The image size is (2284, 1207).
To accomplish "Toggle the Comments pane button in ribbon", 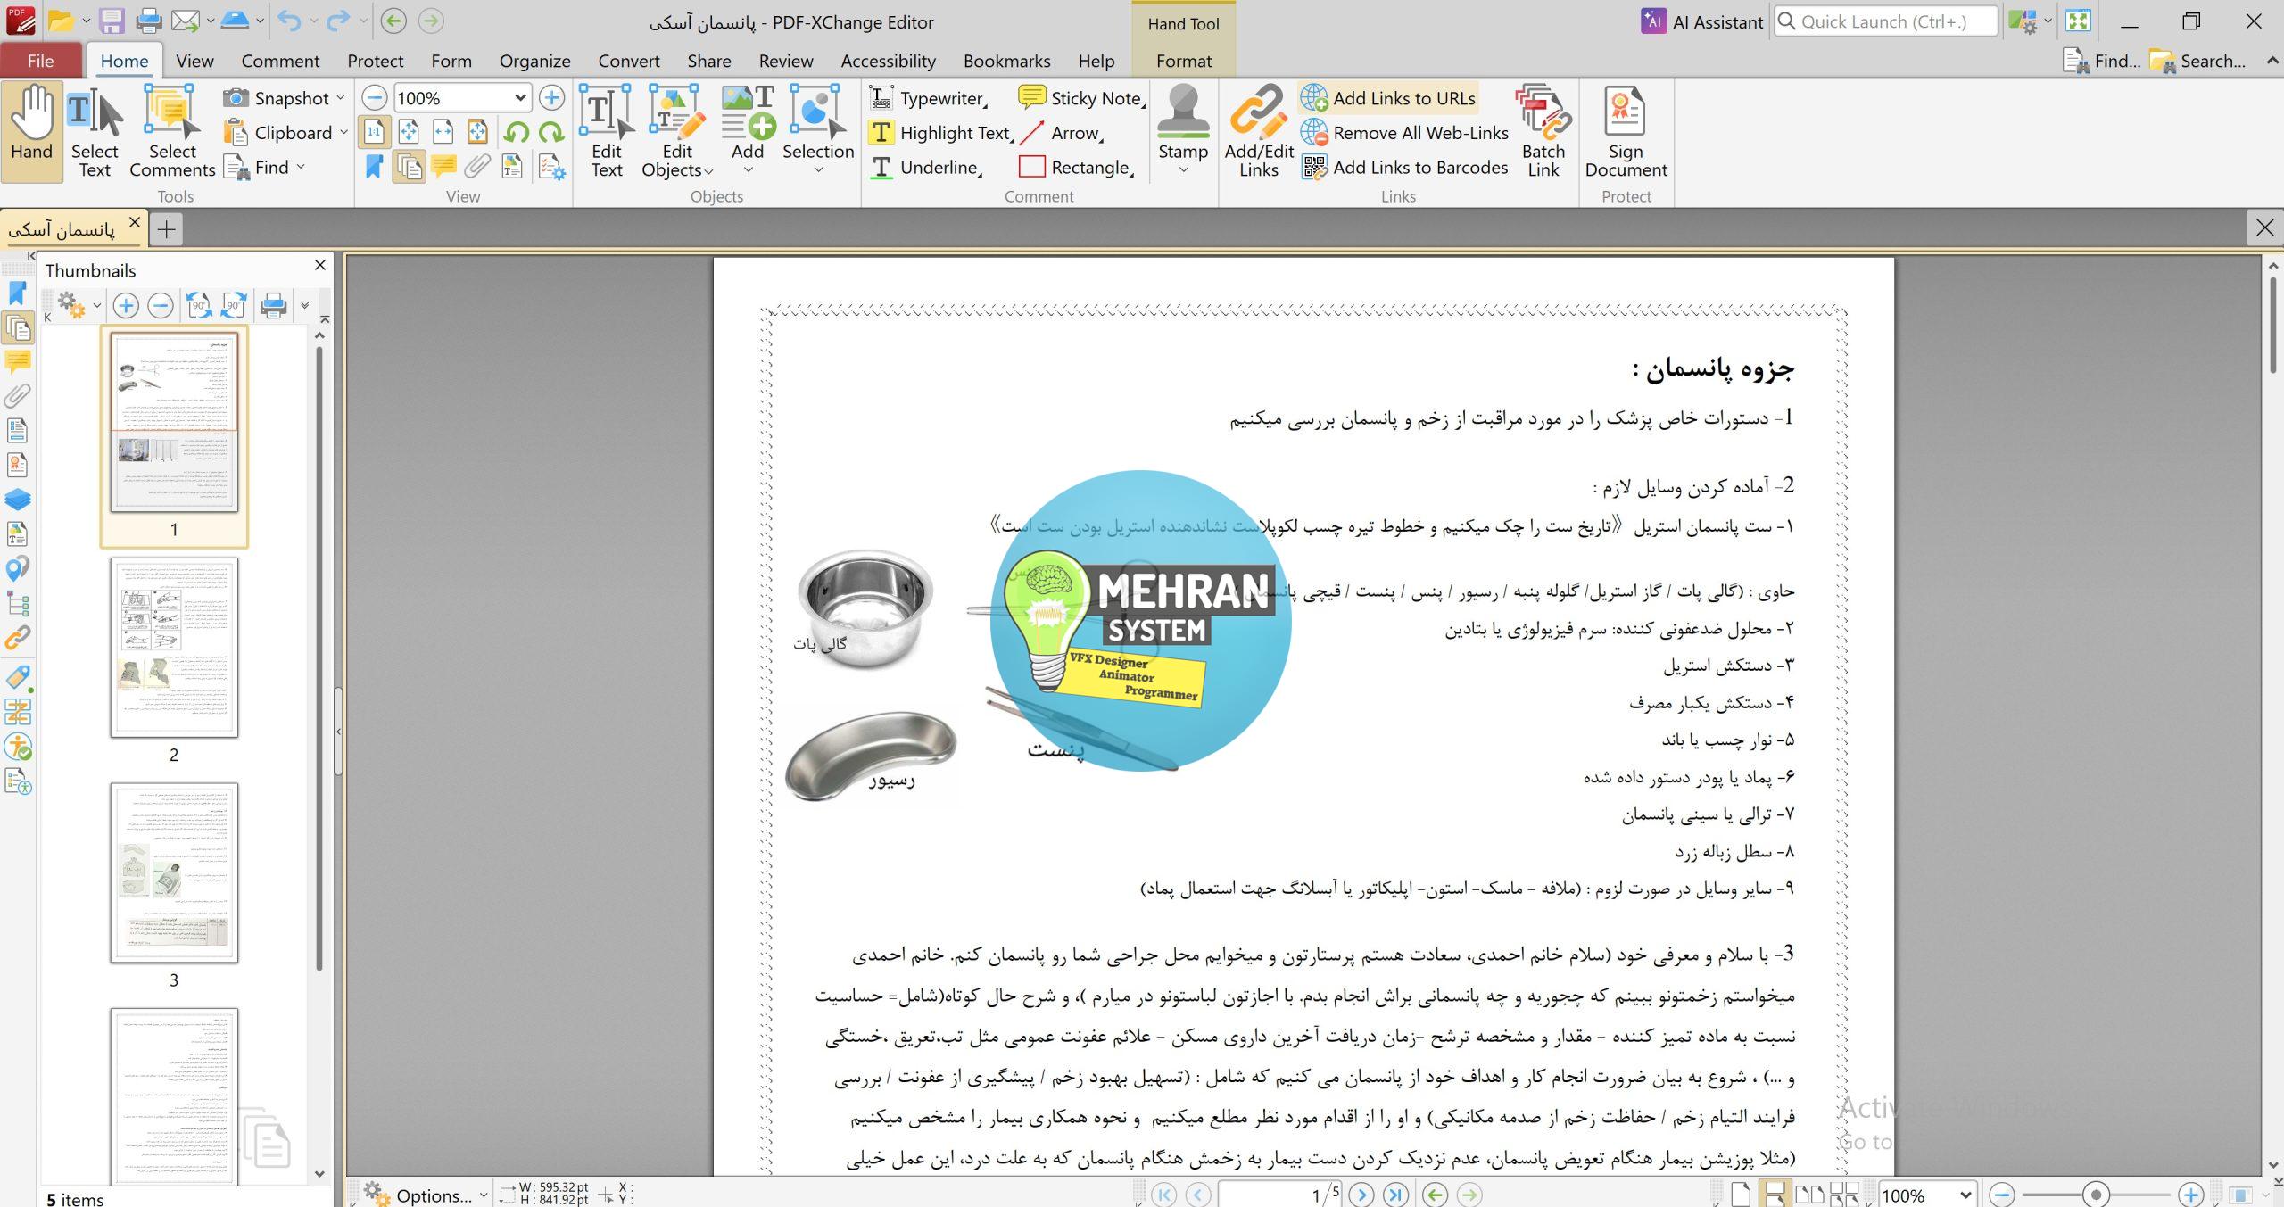I will click(443, 167).
